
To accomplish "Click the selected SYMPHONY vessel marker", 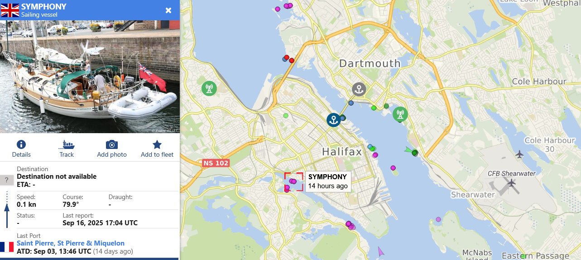I will point(293,181).
